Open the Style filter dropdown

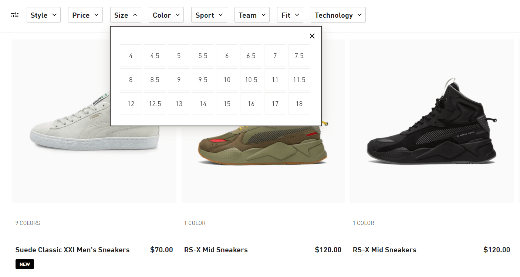tap(43, 15)
